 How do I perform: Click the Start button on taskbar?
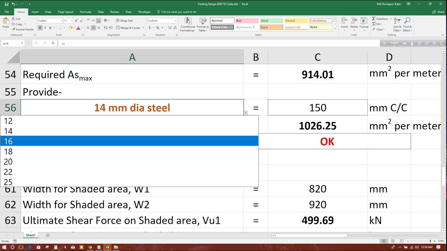[x=4, y=247]
